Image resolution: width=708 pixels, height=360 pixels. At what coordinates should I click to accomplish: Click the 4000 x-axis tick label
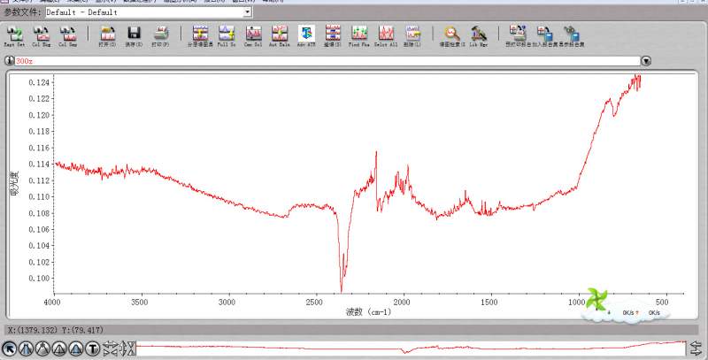click(x=52, y=303)
